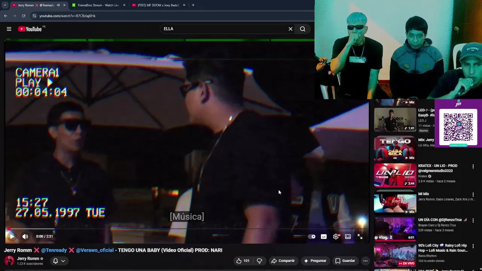
Task: Open options for UN DÍA CON @DjRenzoTrux
Action: click(x=473, y=220)
